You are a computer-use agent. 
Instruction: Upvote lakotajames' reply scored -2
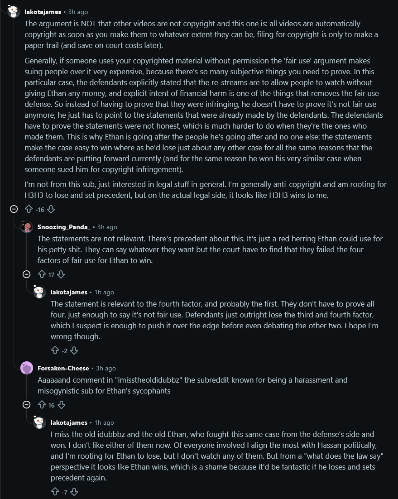(x=55, y=350)
